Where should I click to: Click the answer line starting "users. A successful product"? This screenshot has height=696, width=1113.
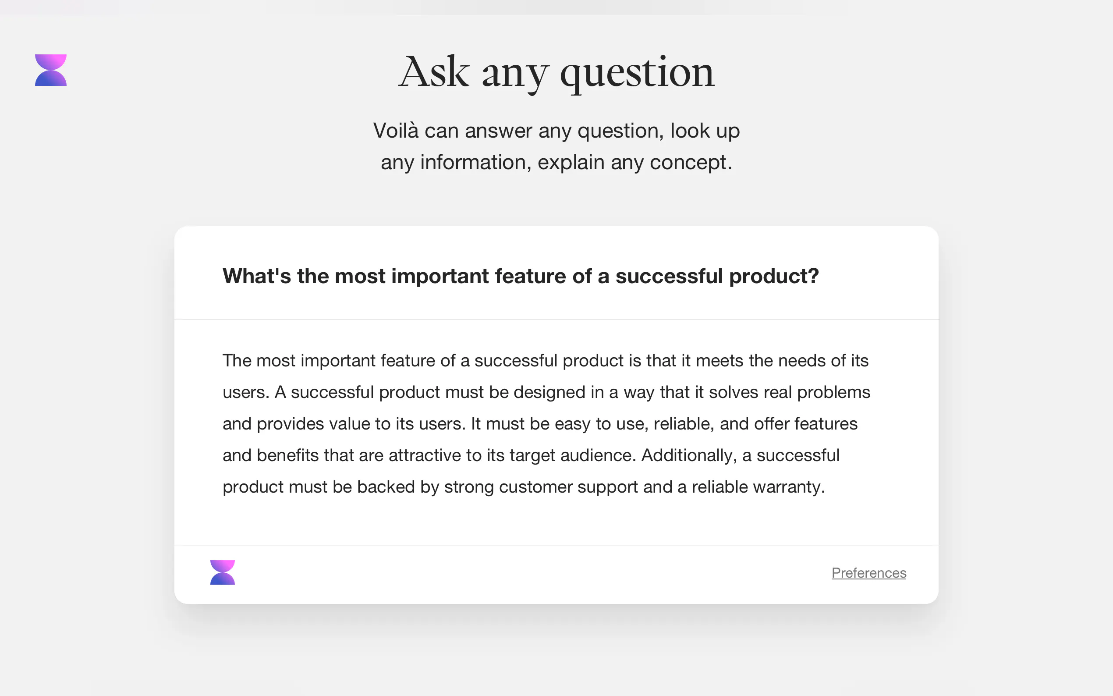[546, 392]
